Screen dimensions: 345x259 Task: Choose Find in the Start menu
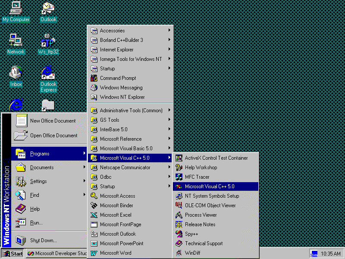coord(49,195)
